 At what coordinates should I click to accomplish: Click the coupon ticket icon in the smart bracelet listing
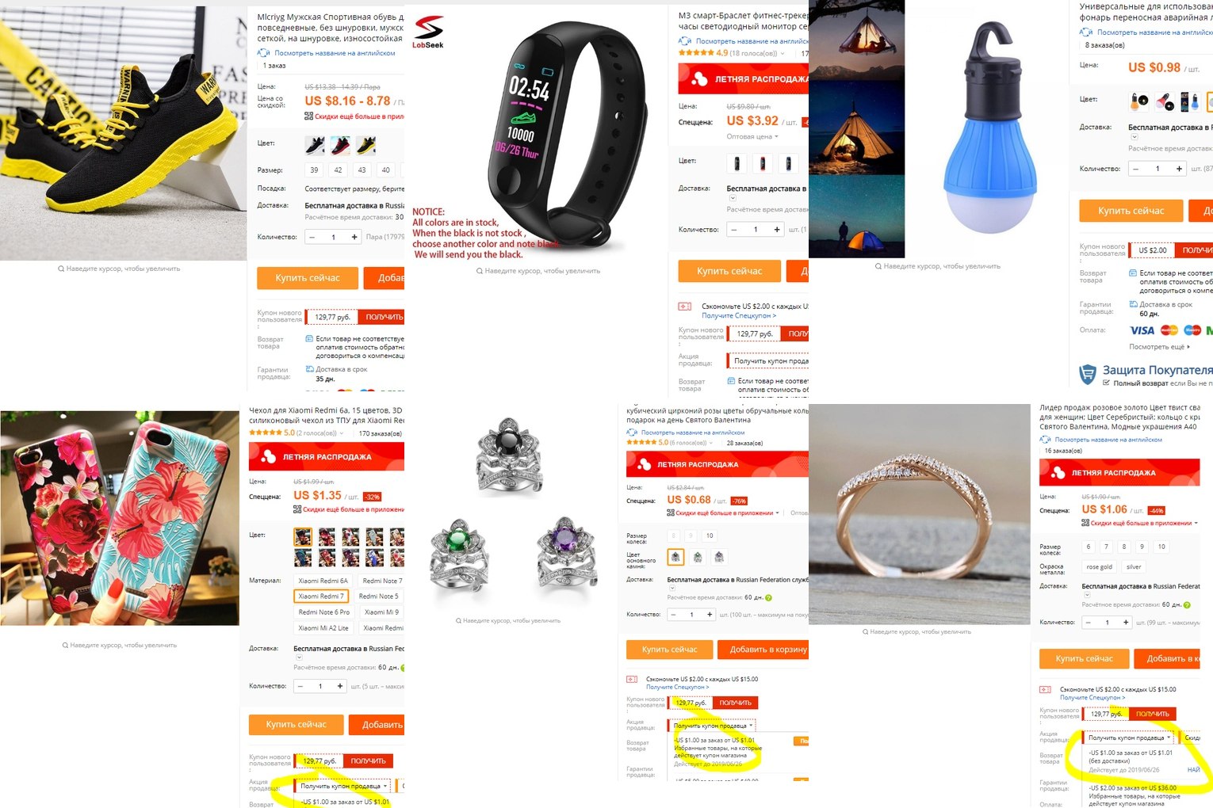tap(684, 307)
